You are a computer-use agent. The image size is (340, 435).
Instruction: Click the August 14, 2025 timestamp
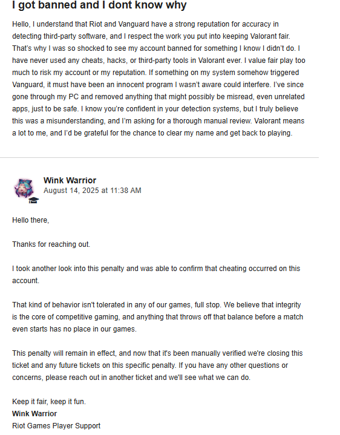93,191
